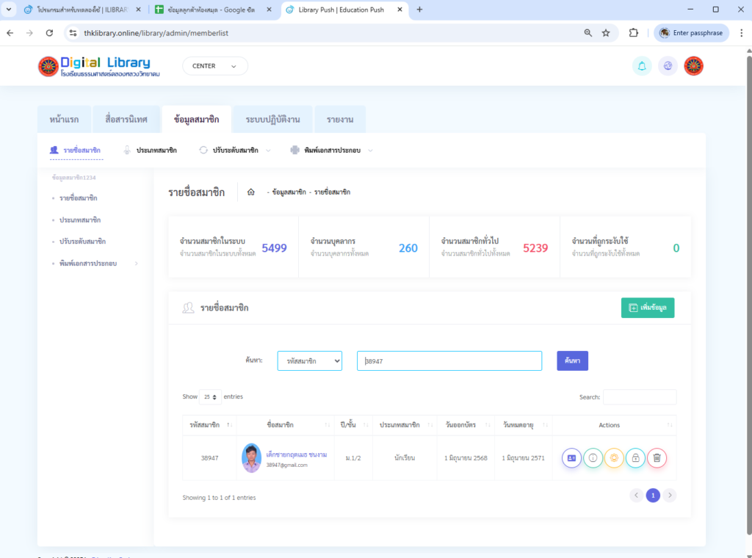Click the padlock icon in Actions column
Screen dimensions: 752x558
coord(635,458)
